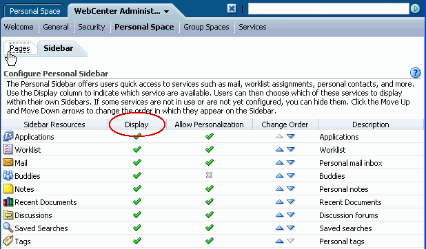426x249 pixels.
Task: Click the Worklist checklist icon
Action: [x=8, y=149]
